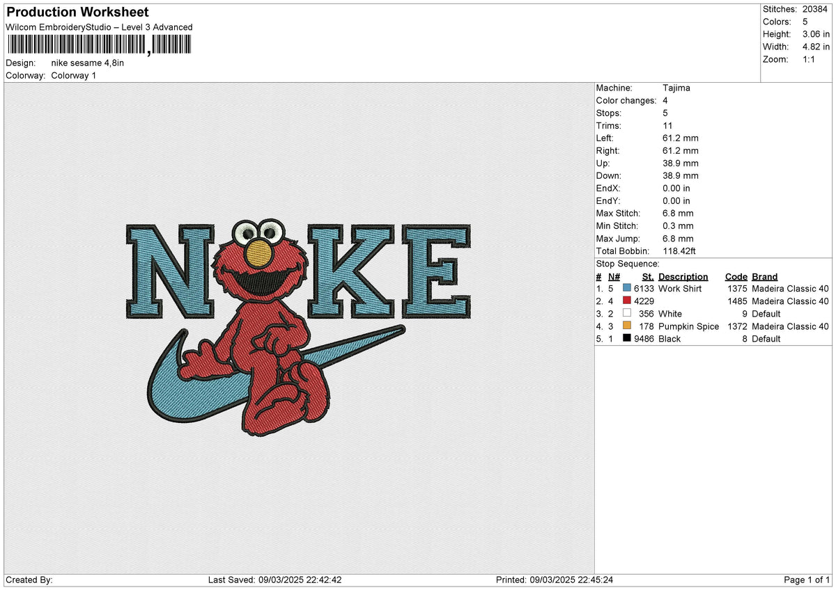
Task: Select the Width value 4.82 in
Action: pyautogui.click(x=816, y=47)
